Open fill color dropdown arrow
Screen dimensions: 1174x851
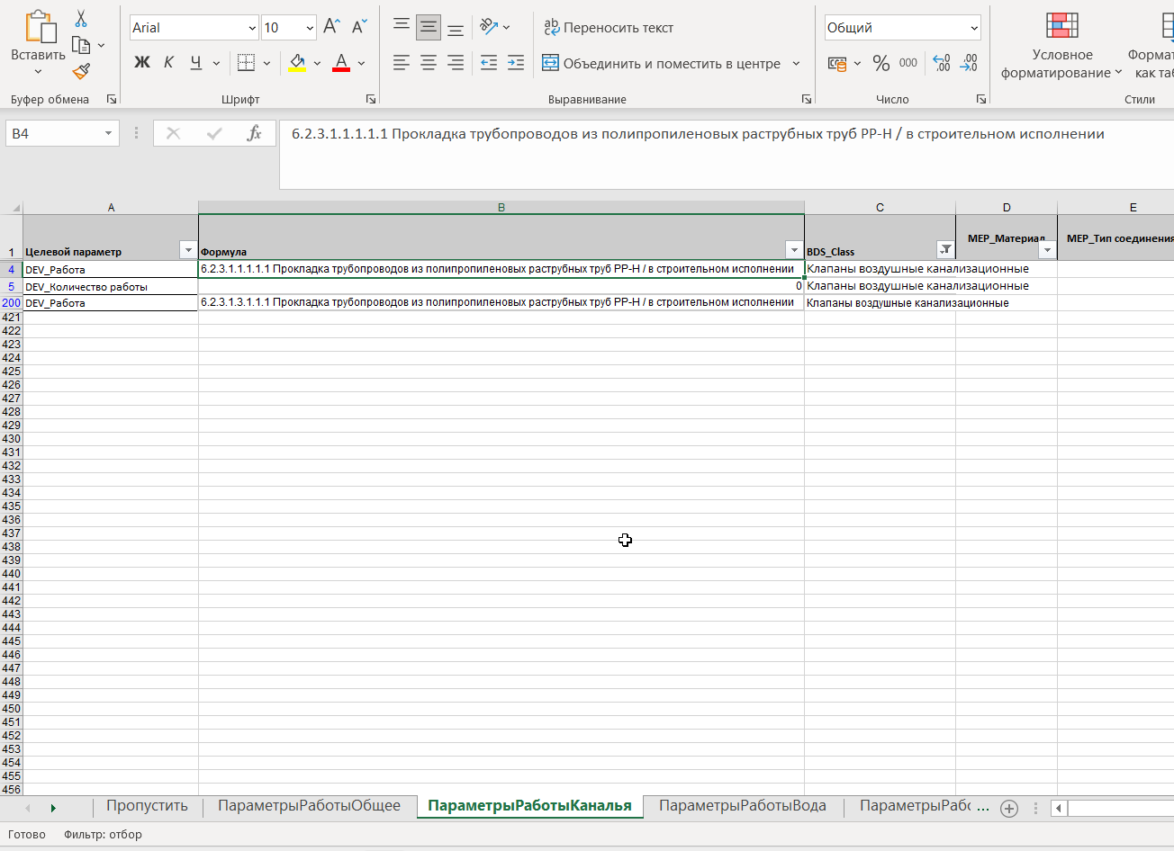[317, 63]
